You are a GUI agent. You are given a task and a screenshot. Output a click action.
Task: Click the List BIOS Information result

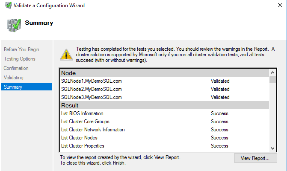click(x=82, y=113)
